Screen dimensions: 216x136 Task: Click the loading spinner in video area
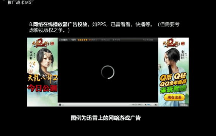coord(108,72)
